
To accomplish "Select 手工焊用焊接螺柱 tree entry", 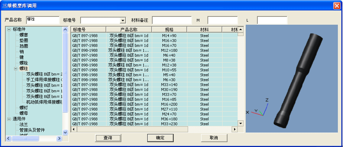I will pyautogui.click(x=44, y=80).
